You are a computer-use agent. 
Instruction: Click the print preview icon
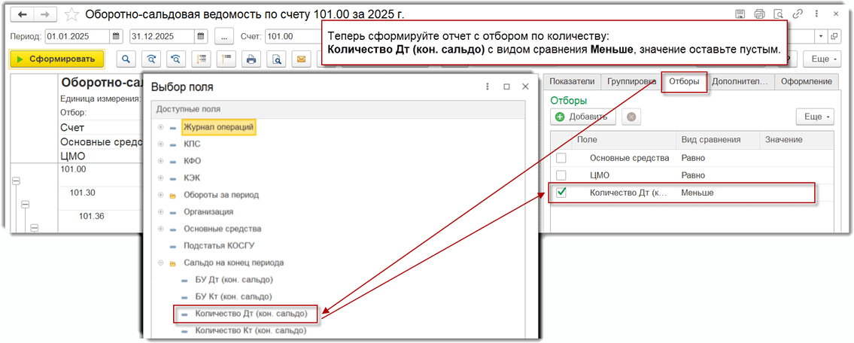(277, 59)
